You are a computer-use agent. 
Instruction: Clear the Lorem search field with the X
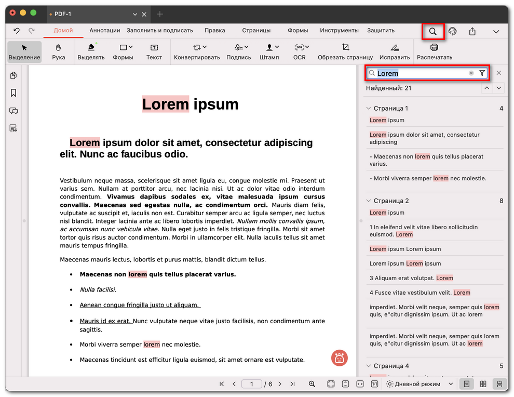(x=471, y=73)
